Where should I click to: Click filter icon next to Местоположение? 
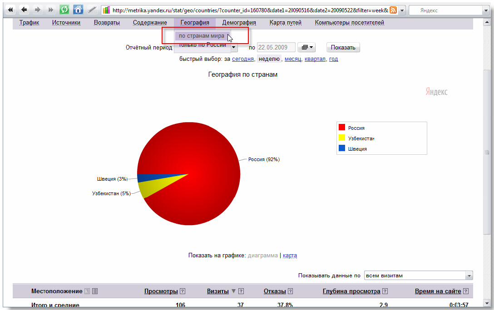(x=87, y=291)
